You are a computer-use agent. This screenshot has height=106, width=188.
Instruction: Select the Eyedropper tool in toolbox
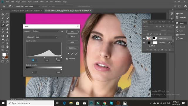coord(3,25)
